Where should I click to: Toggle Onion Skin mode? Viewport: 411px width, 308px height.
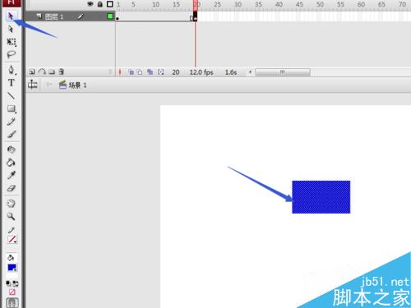pyautogui.click(x=131, y=72)
